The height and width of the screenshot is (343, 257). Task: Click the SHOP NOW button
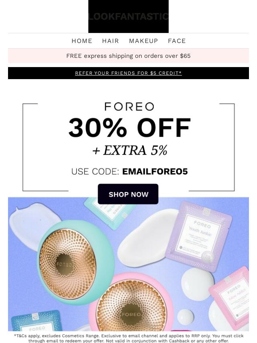pos(128,194)
